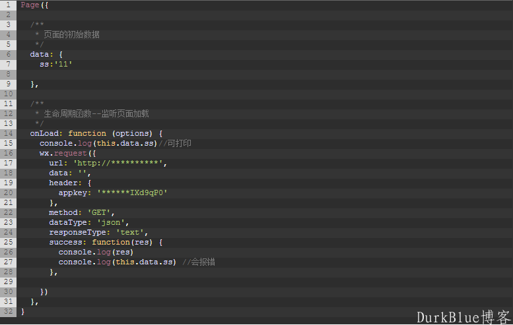This screenshot has height=325, width=513.
Task: Click "data: ''," on line 18
Action: 70,173
